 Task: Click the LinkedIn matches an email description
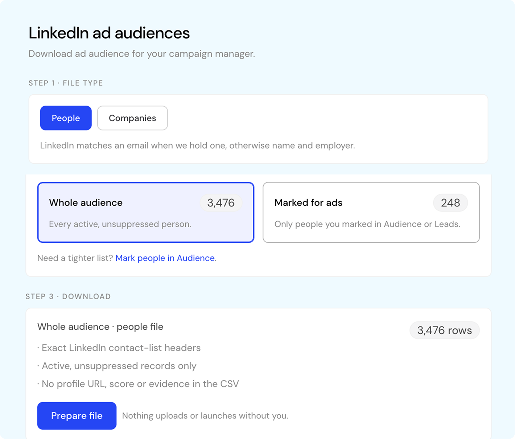tap(198, 145)
